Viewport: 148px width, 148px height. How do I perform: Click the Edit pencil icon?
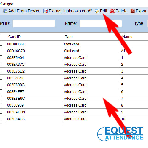(x=97, y=11)
